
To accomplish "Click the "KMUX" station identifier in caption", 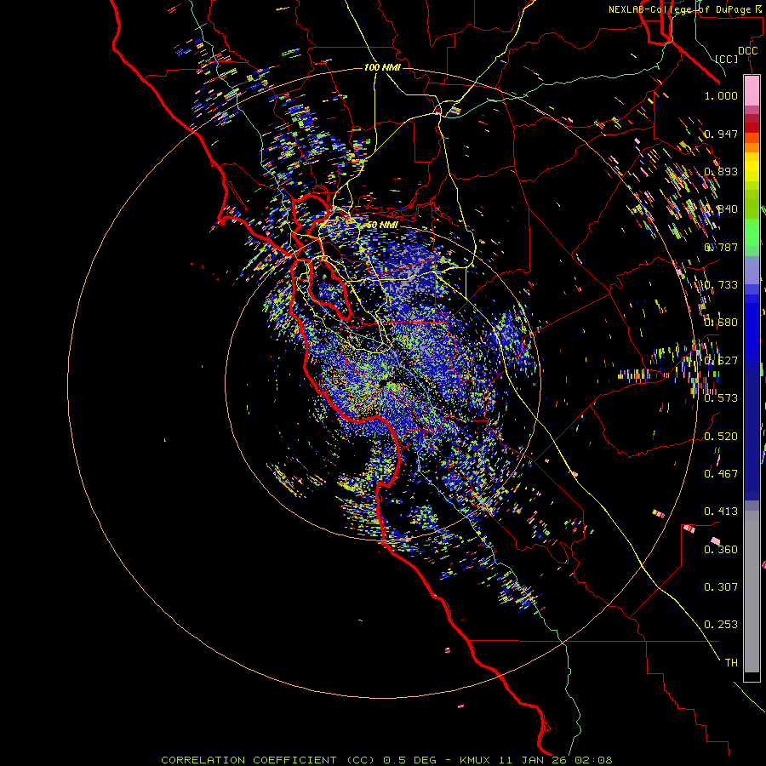I will point(476,760).
